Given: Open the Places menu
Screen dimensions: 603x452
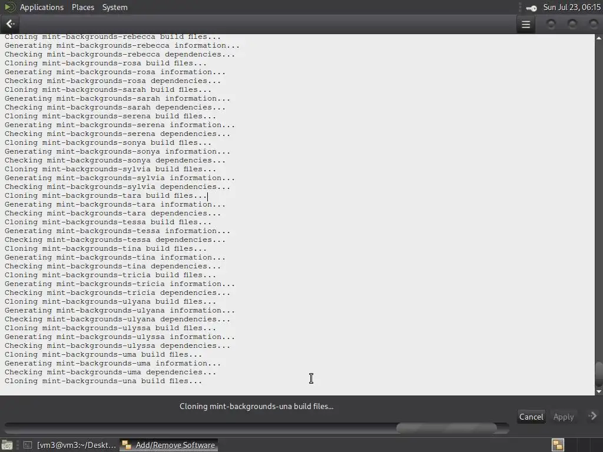Looking at the screenshot, I should click(83, 7).
